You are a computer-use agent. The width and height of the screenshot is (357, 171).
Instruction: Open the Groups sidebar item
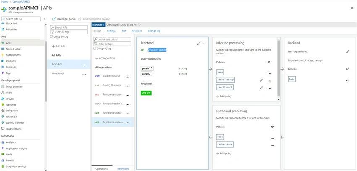click(x=10, y=99)
